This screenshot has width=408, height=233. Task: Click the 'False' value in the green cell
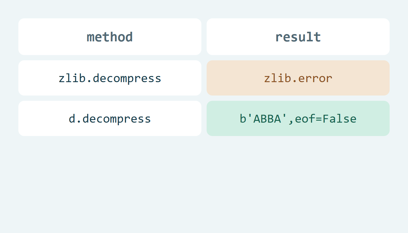click(340, 119)
